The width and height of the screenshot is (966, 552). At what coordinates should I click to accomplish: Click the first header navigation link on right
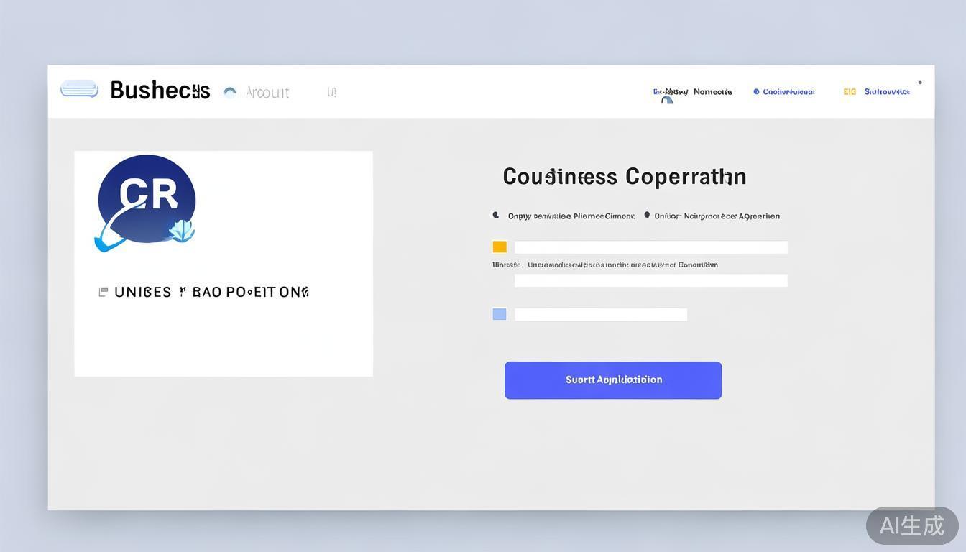click(x=692, y=92)
